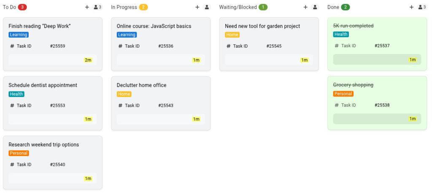Select task ID #25553
Viewport: 432px width, 194px height.
(x=57, y=105)
